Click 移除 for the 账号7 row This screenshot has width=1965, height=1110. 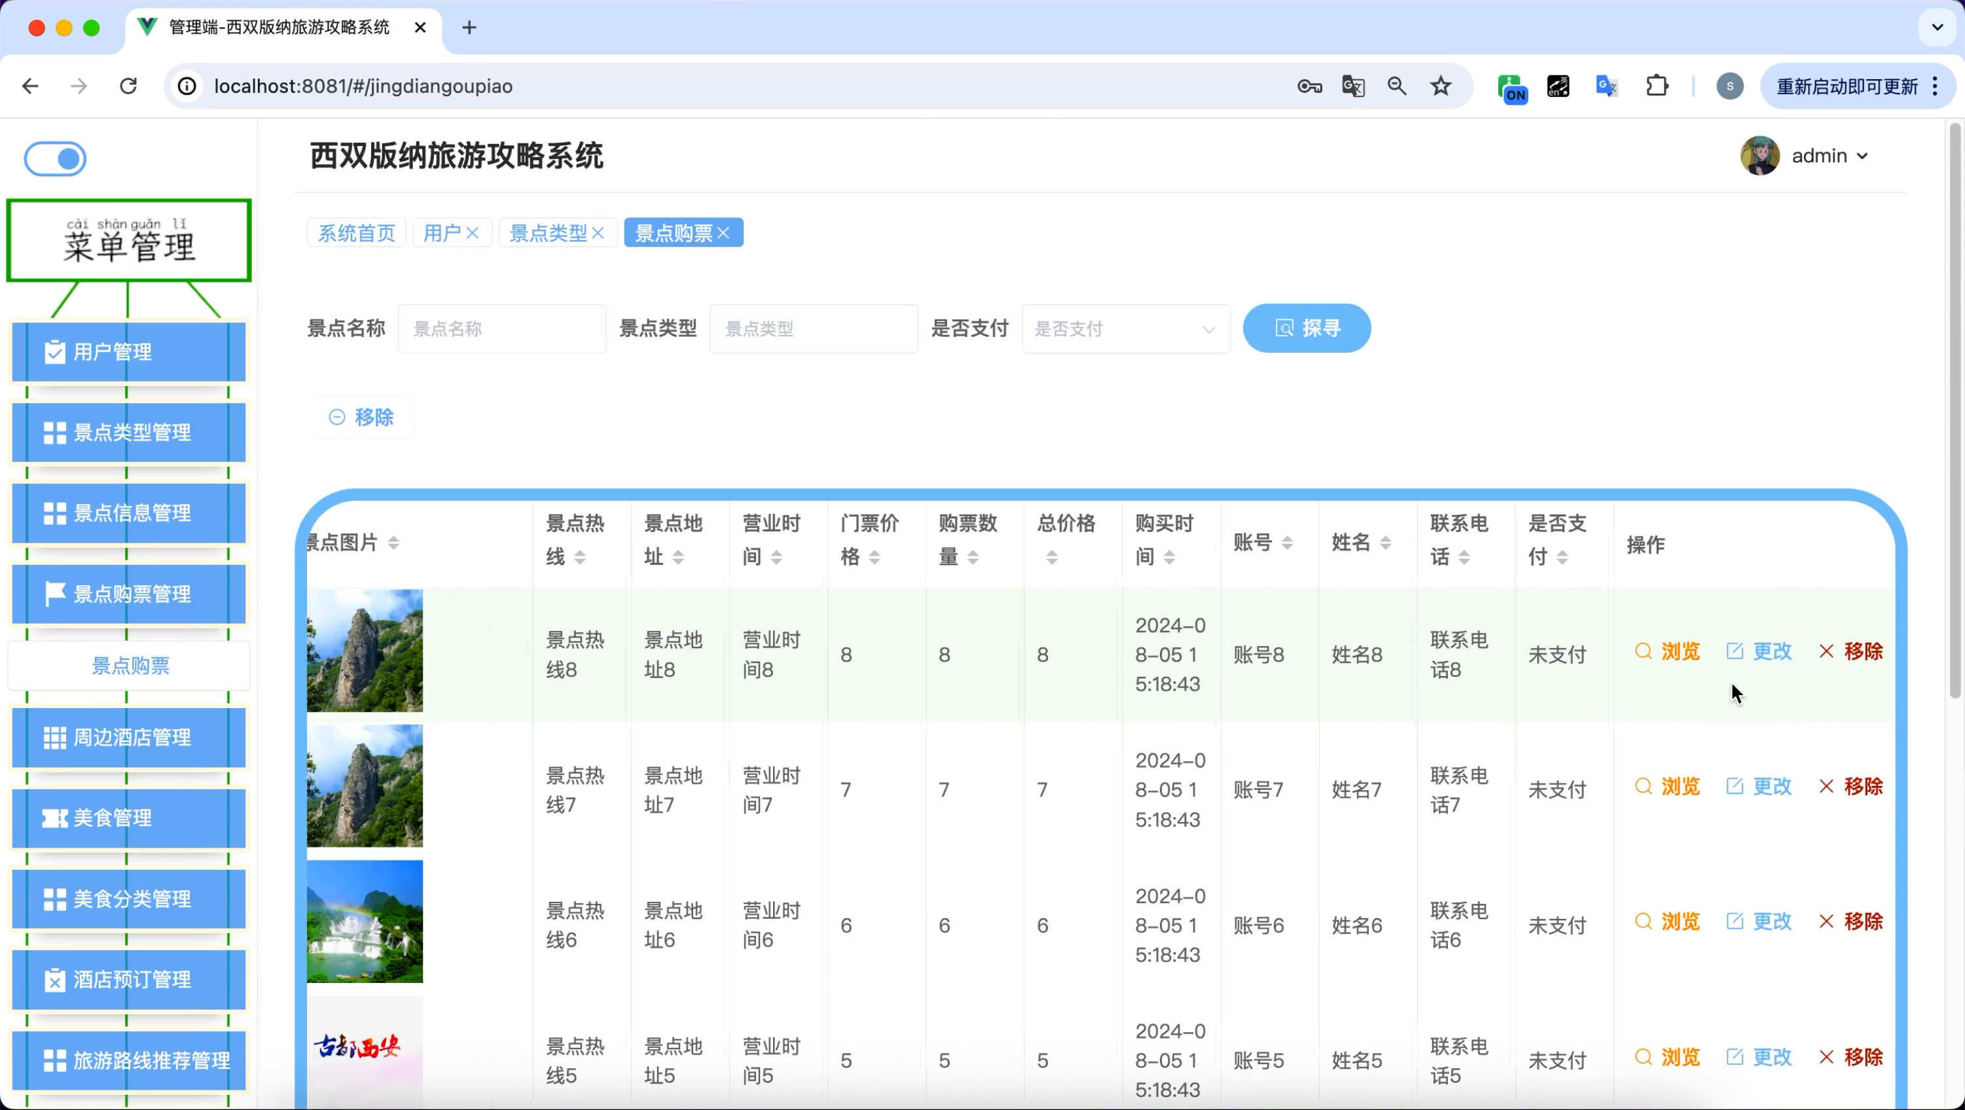pos(1850,787)
